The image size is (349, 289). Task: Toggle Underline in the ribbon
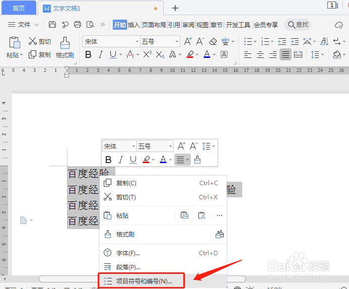(113, 54)
